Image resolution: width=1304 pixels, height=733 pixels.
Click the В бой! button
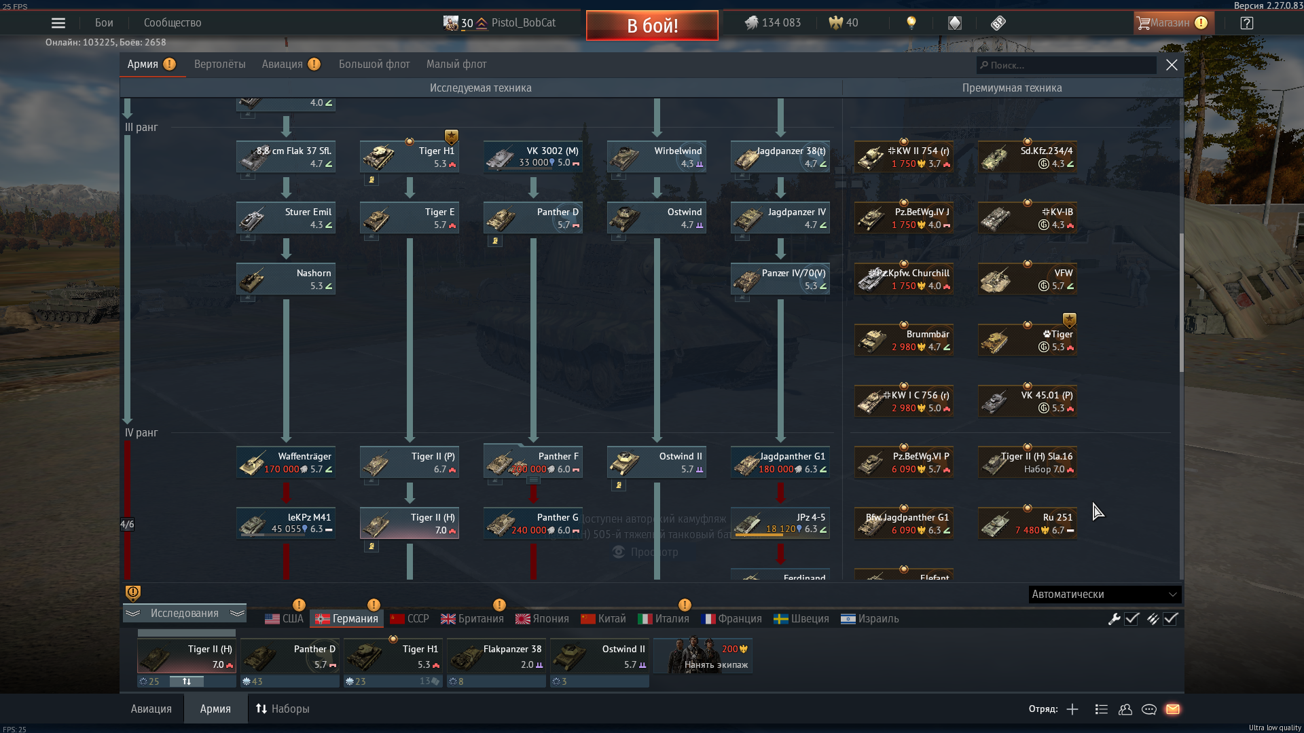click(x=652, y=26)
